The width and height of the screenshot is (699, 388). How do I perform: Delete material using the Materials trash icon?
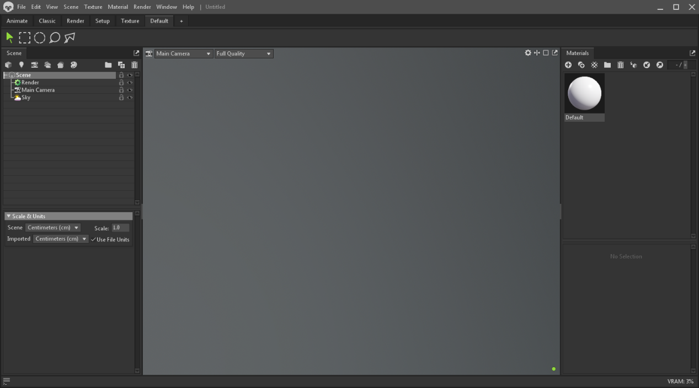point(620,65)
